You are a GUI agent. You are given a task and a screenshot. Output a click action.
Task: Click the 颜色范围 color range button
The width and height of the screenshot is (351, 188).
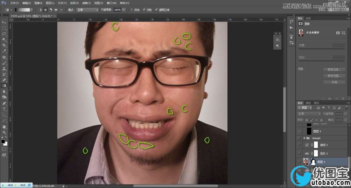(335, 76)
